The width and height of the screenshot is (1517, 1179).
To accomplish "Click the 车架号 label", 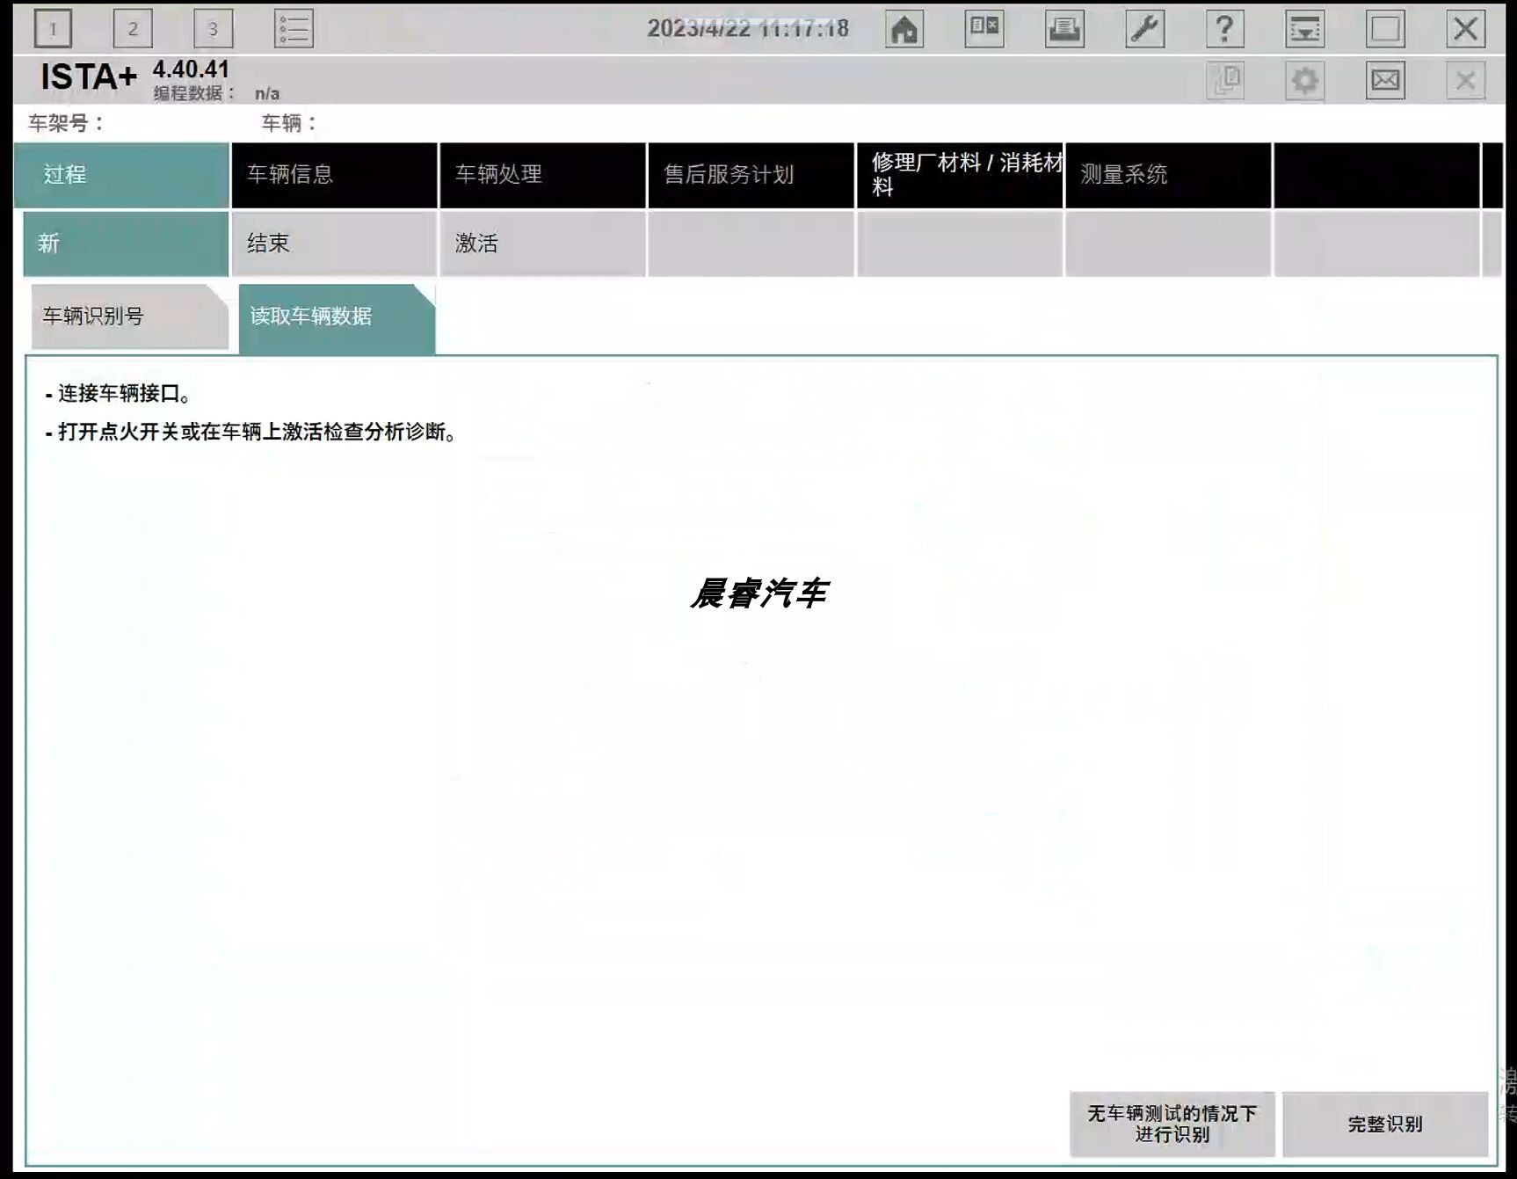I will pos(67,123).
